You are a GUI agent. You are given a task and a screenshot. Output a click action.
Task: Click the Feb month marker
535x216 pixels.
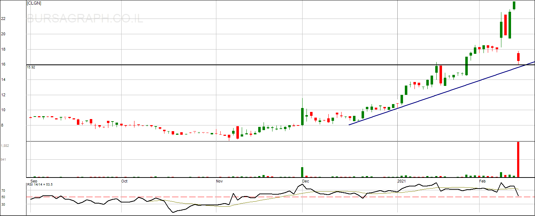(x=483, y=181)
